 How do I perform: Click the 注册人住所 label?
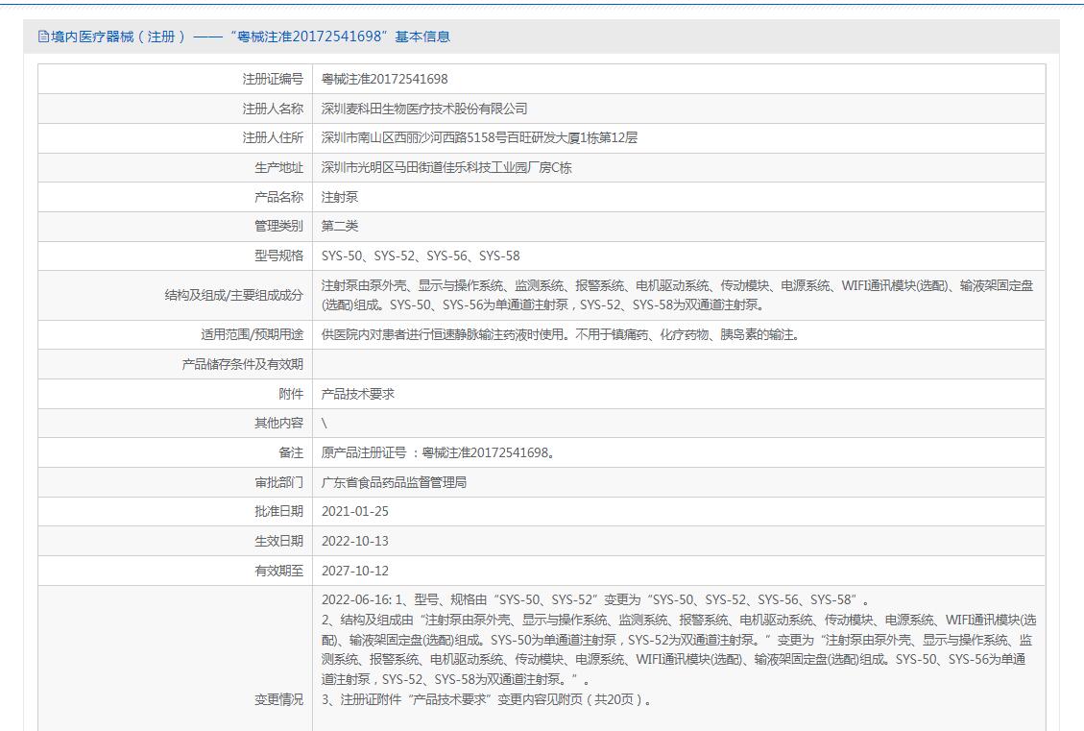click(x=273, y=137)
